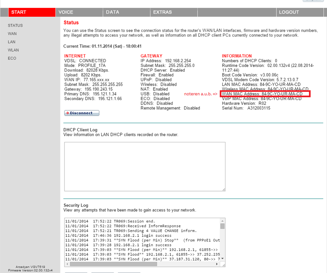Click Security Log horizontal scrollbar thumb
The image size is (327, 273).
tap(114, 264)
